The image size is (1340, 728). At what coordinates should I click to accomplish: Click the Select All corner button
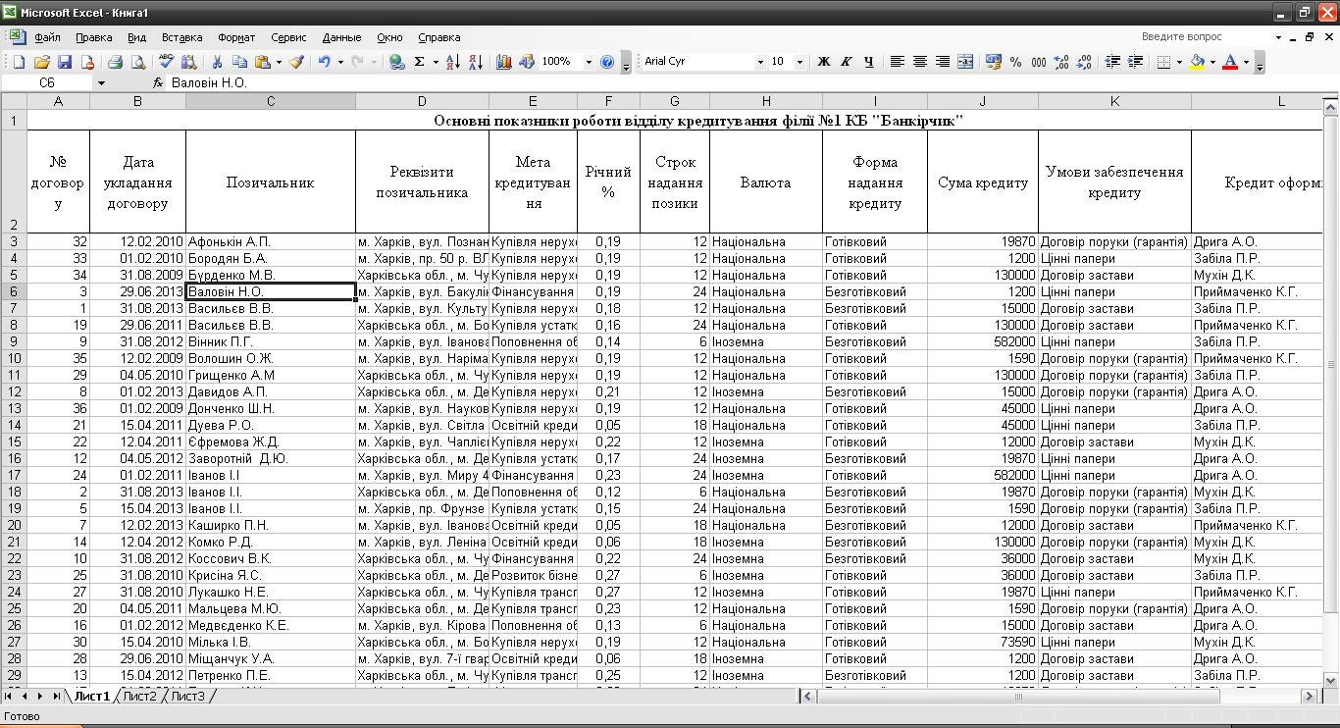click(14, 101)
